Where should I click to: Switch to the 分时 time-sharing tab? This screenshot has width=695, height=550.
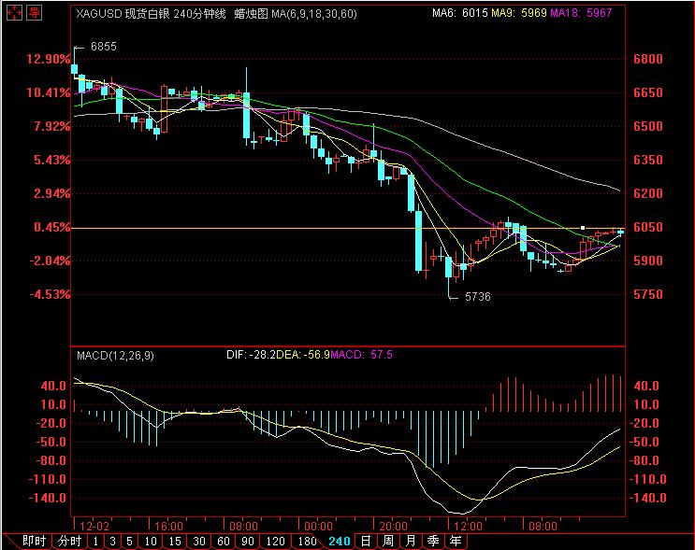pos(69,541)
